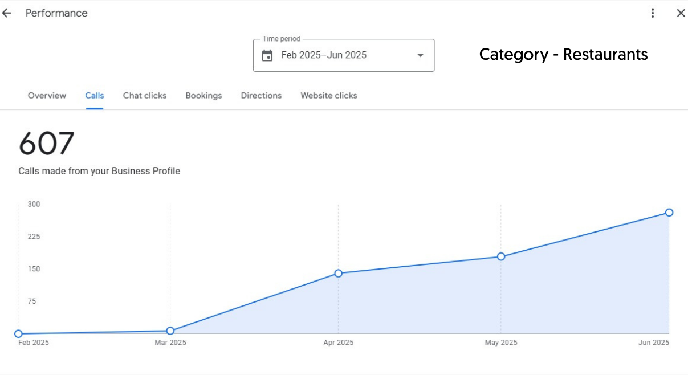Go to the Bookings tab
Screen dimensions: 688x375
[x=203, y=96]
